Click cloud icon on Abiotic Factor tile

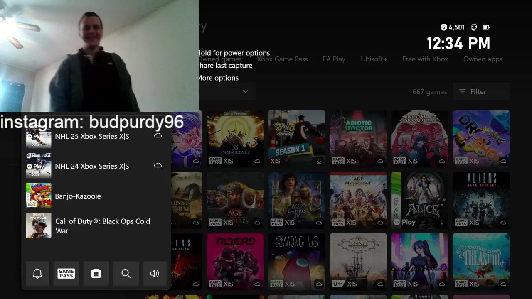coord(380,161)
